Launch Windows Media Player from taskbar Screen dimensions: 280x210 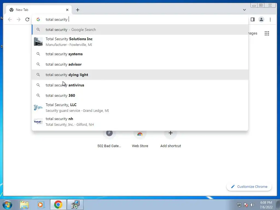pos(41,205)
